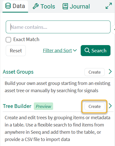Select the Data tab
This screenshot has height=146, width=115.
coord(15,6)
